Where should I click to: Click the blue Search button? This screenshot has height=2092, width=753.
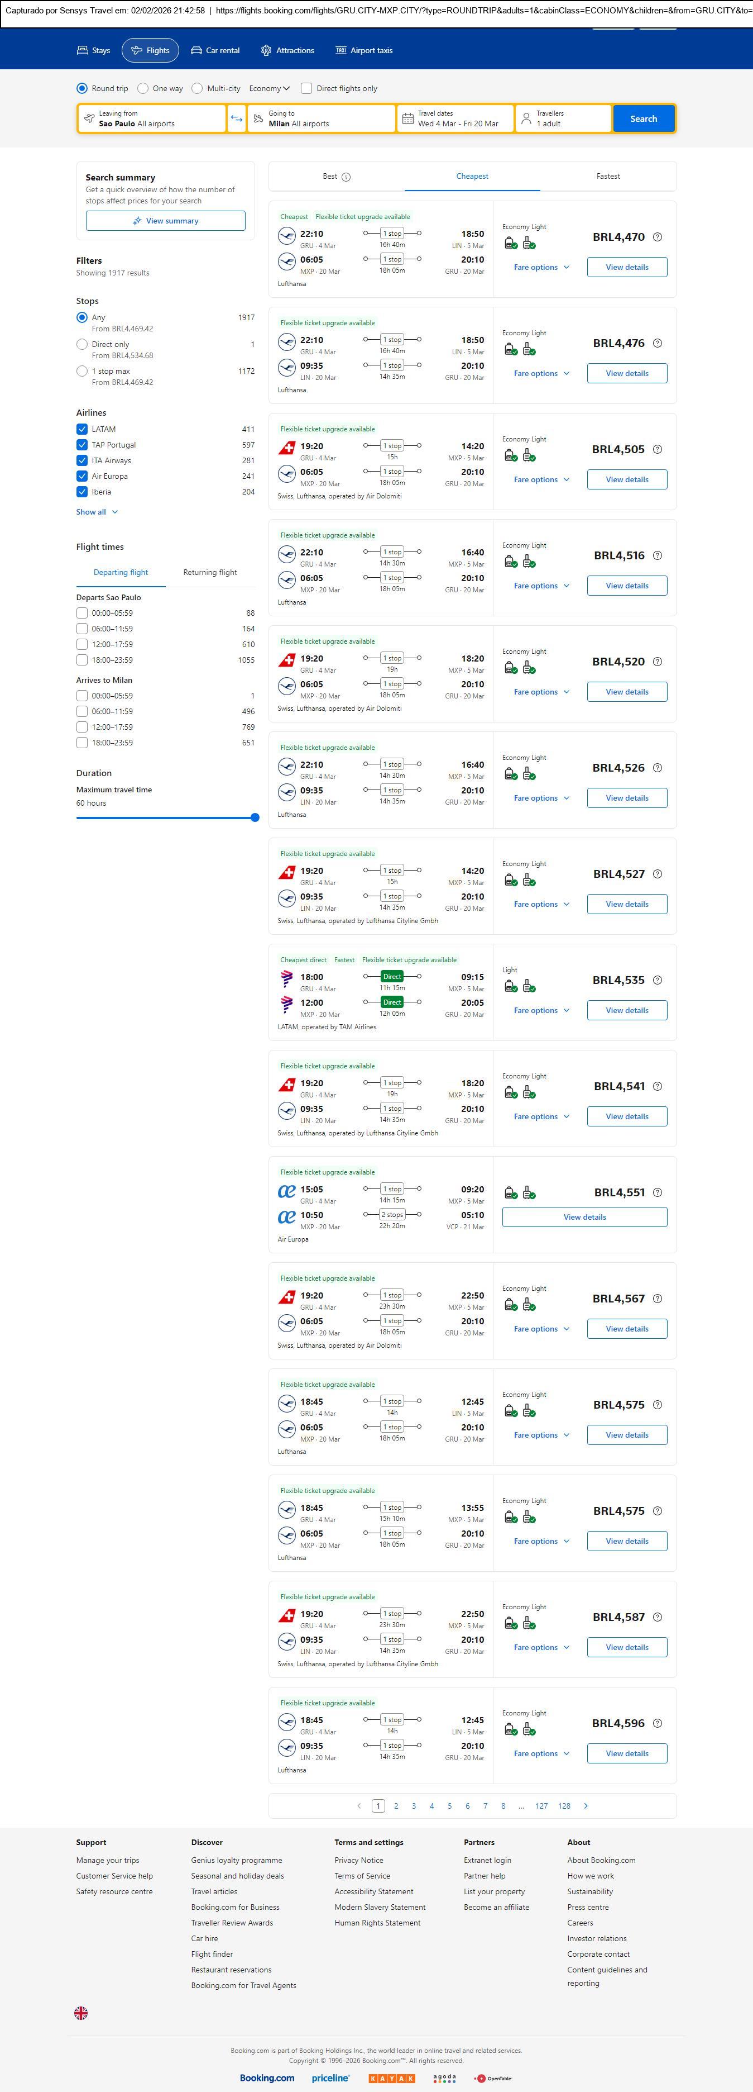(644, 118)
